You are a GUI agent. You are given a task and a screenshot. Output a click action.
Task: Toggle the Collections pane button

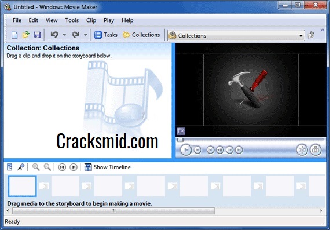point(141,35)
